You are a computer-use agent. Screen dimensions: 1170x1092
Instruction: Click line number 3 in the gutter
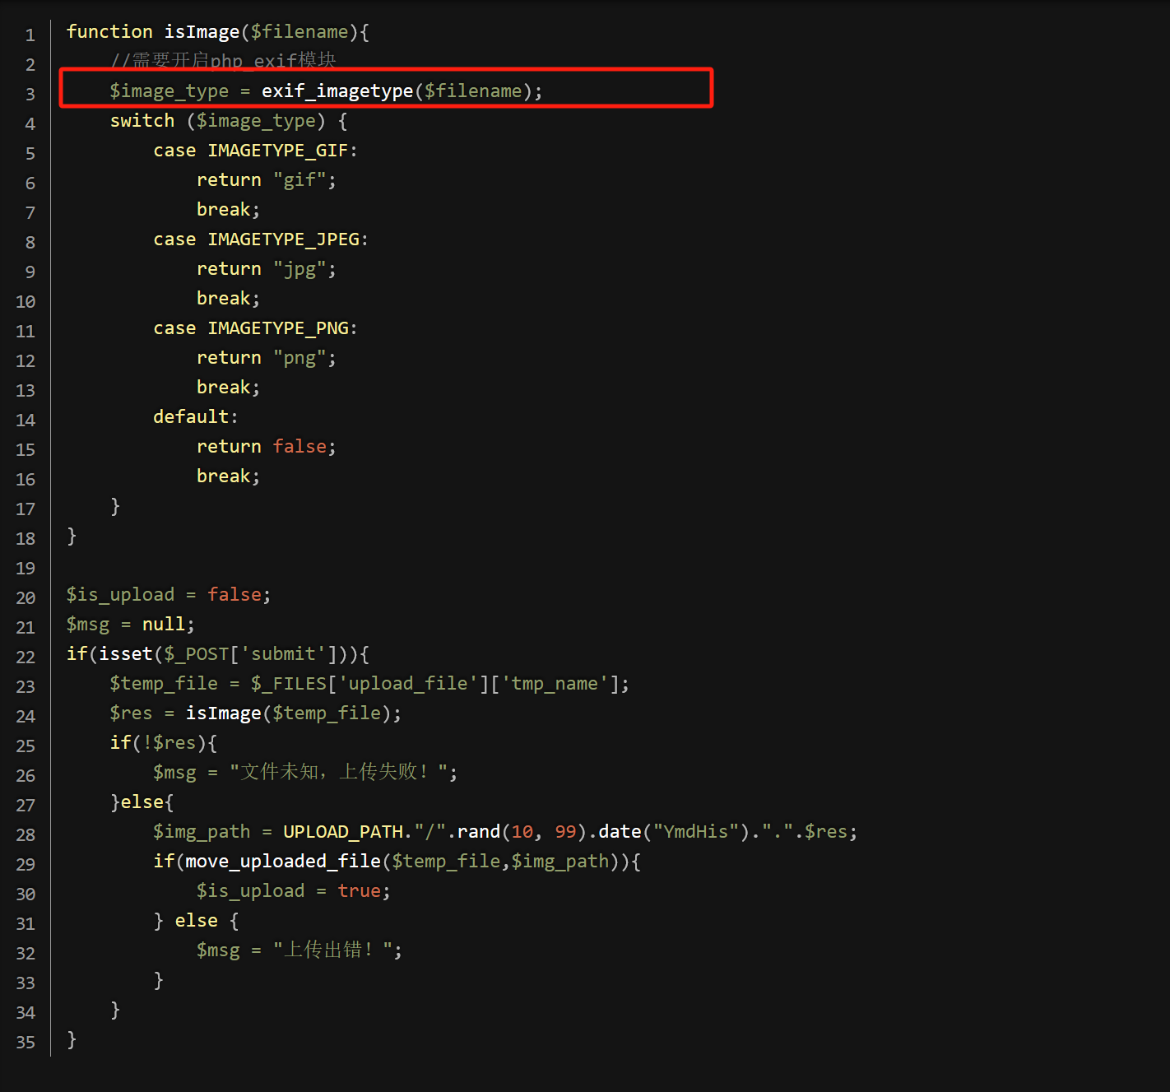click(x=30, y=94)
